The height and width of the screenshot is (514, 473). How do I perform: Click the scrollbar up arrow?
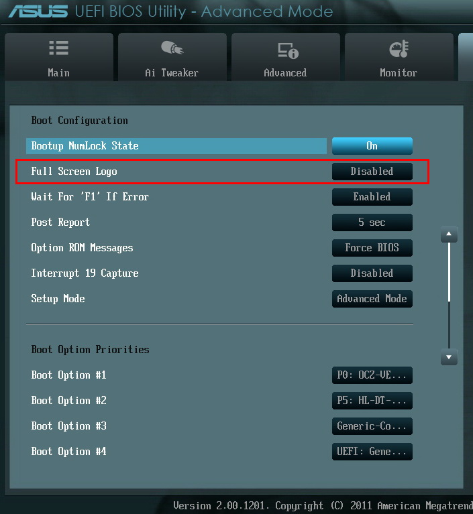449,235
